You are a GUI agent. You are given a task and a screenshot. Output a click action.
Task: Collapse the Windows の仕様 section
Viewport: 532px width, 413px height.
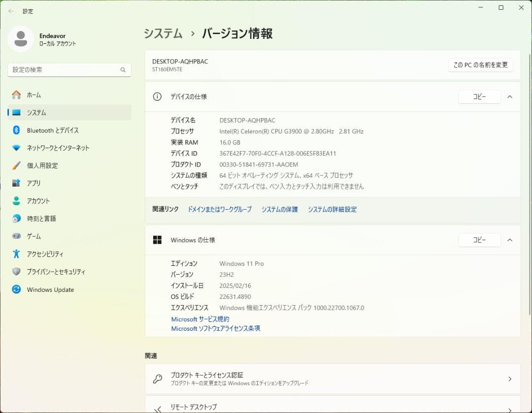pos(510,240)
